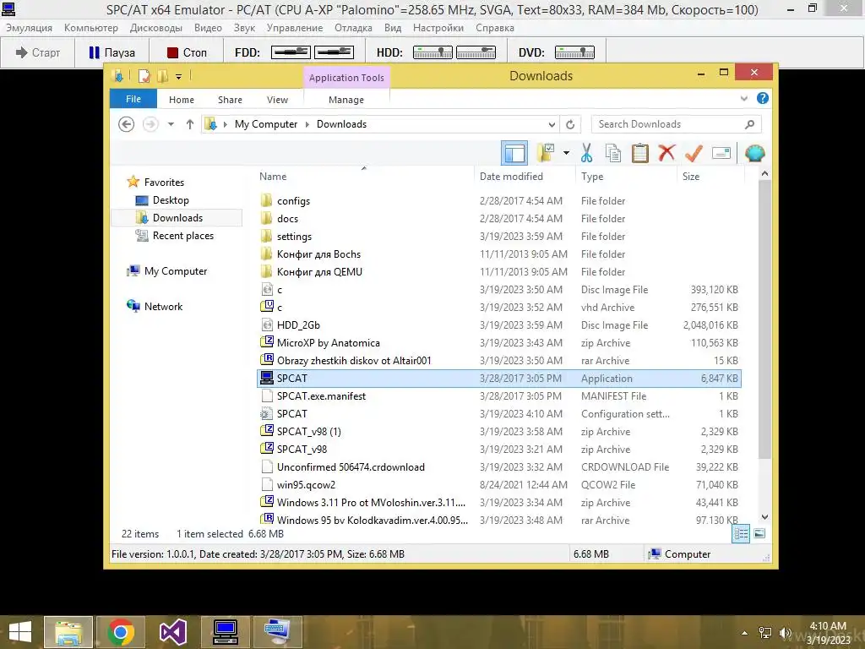Screen dimensions: 865x649
Task: Open recent locations dropdown arrow
Action: coord(171,124)
